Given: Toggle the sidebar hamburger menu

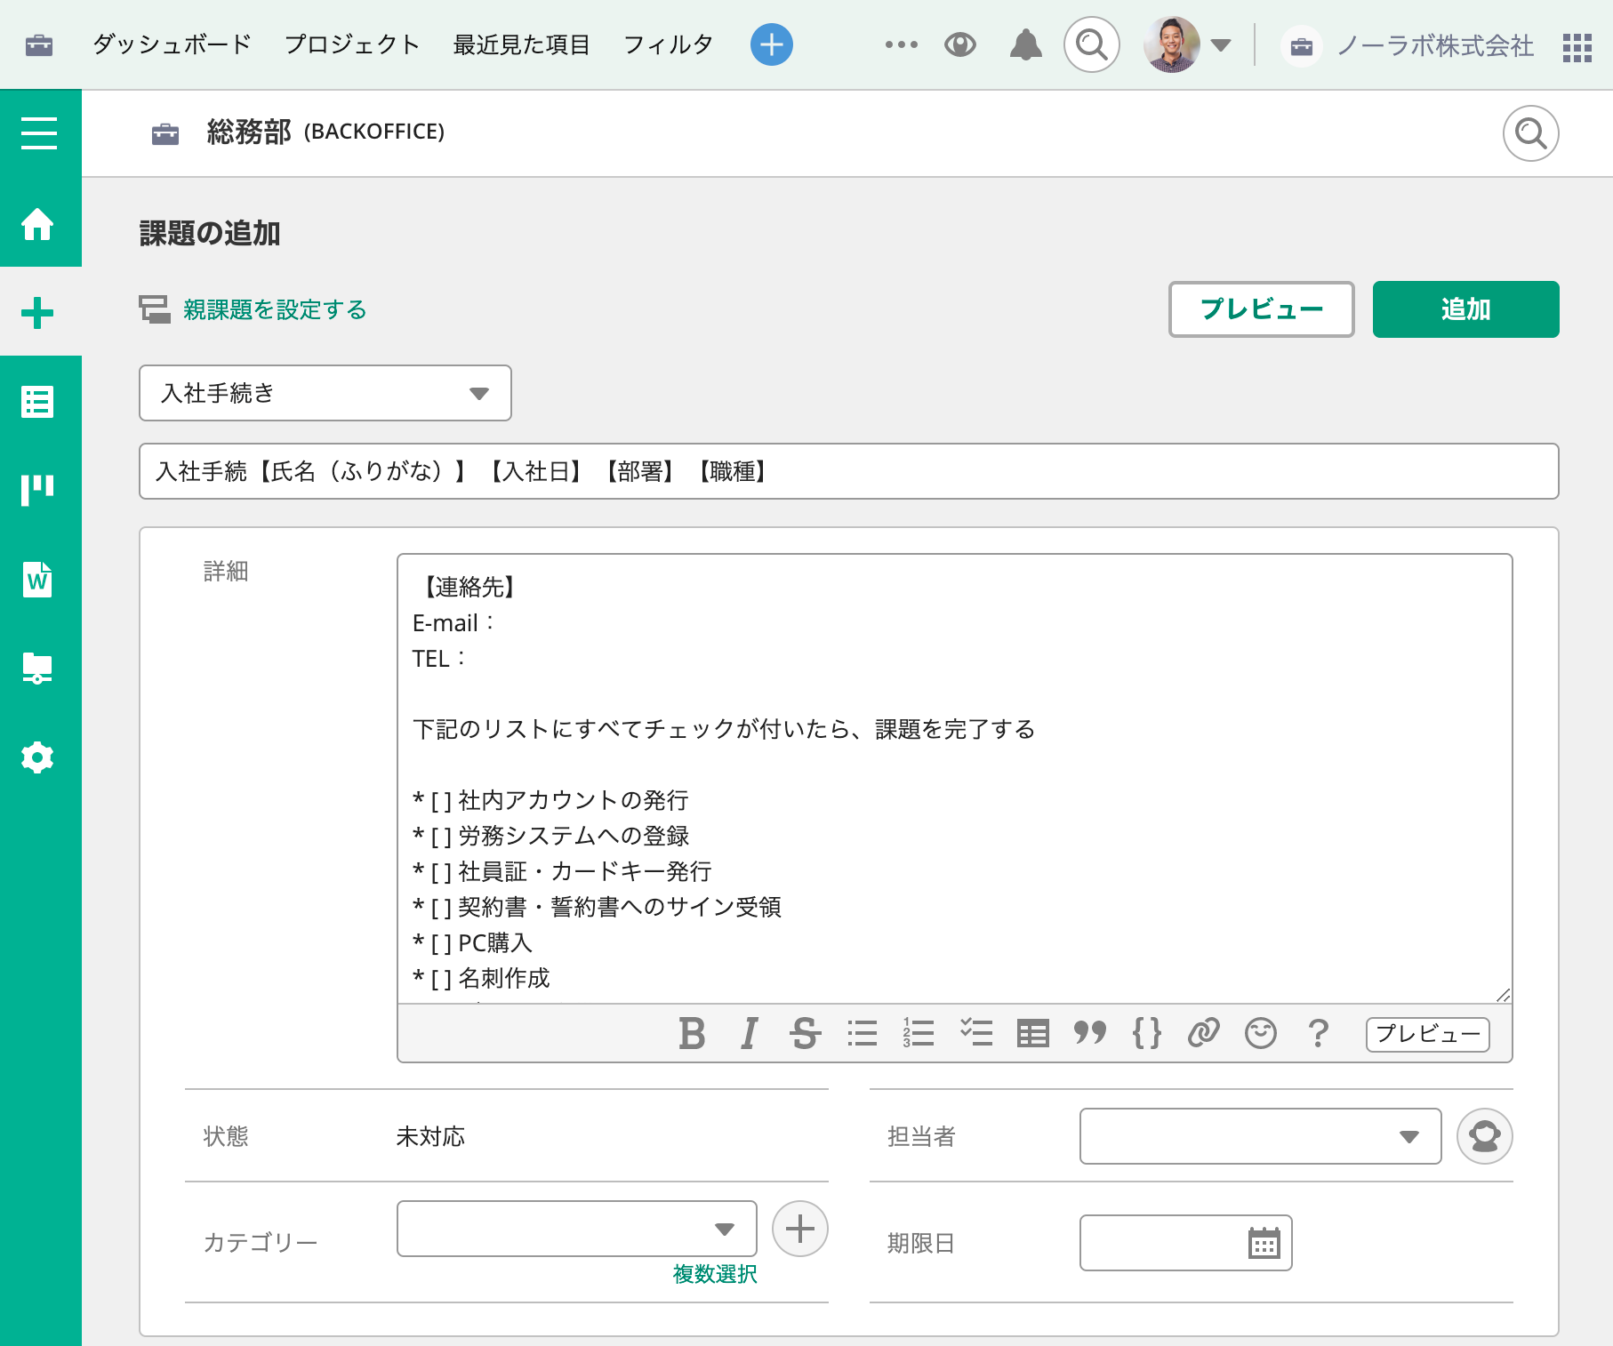Looking at the screenshot, I should (x=39, y=133).
